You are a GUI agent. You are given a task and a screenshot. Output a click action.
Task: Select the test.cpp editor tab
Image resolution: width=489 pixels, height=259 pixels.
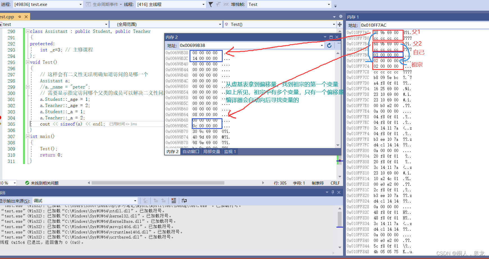click(7, 17)
